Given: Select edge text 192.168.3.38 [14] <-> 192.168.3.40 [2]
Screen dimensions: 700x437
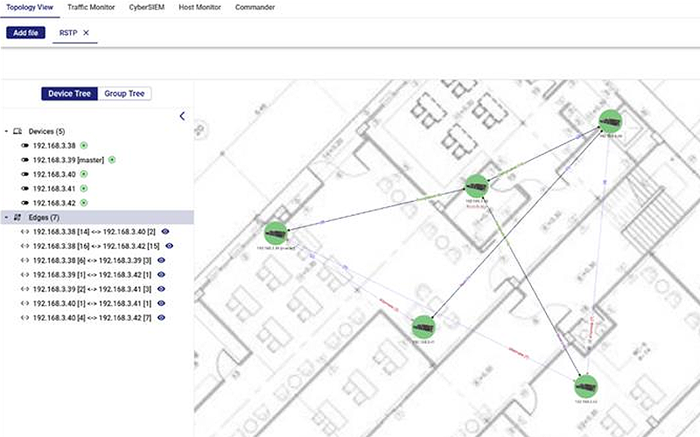Looking at the screenshot, I should click(94, 232).
